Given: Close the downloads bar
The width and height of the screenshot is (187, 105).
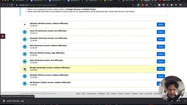Looking at the screenshot, I should point(185,101).
